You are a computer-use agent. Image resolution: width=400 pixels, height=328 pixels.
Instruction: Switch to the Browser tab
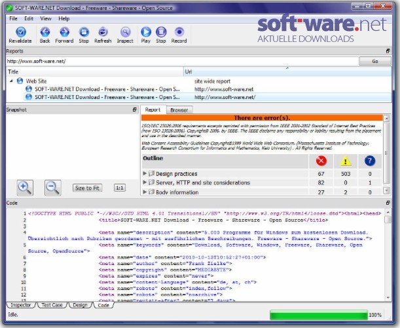(179, 110)
